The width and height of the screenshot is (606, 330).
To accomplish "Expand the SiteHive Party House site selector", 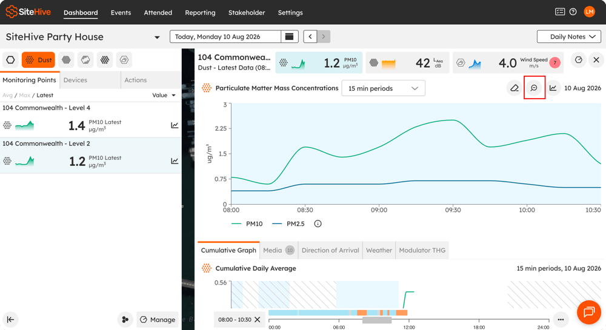I will click(157, 38).
